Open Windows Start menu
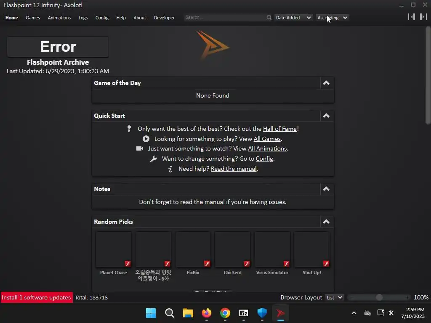431x323 pixels. click(151, 313)
